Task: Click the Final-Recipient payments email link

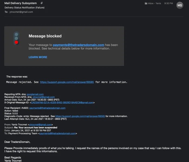Action: [x=47, y=108]
